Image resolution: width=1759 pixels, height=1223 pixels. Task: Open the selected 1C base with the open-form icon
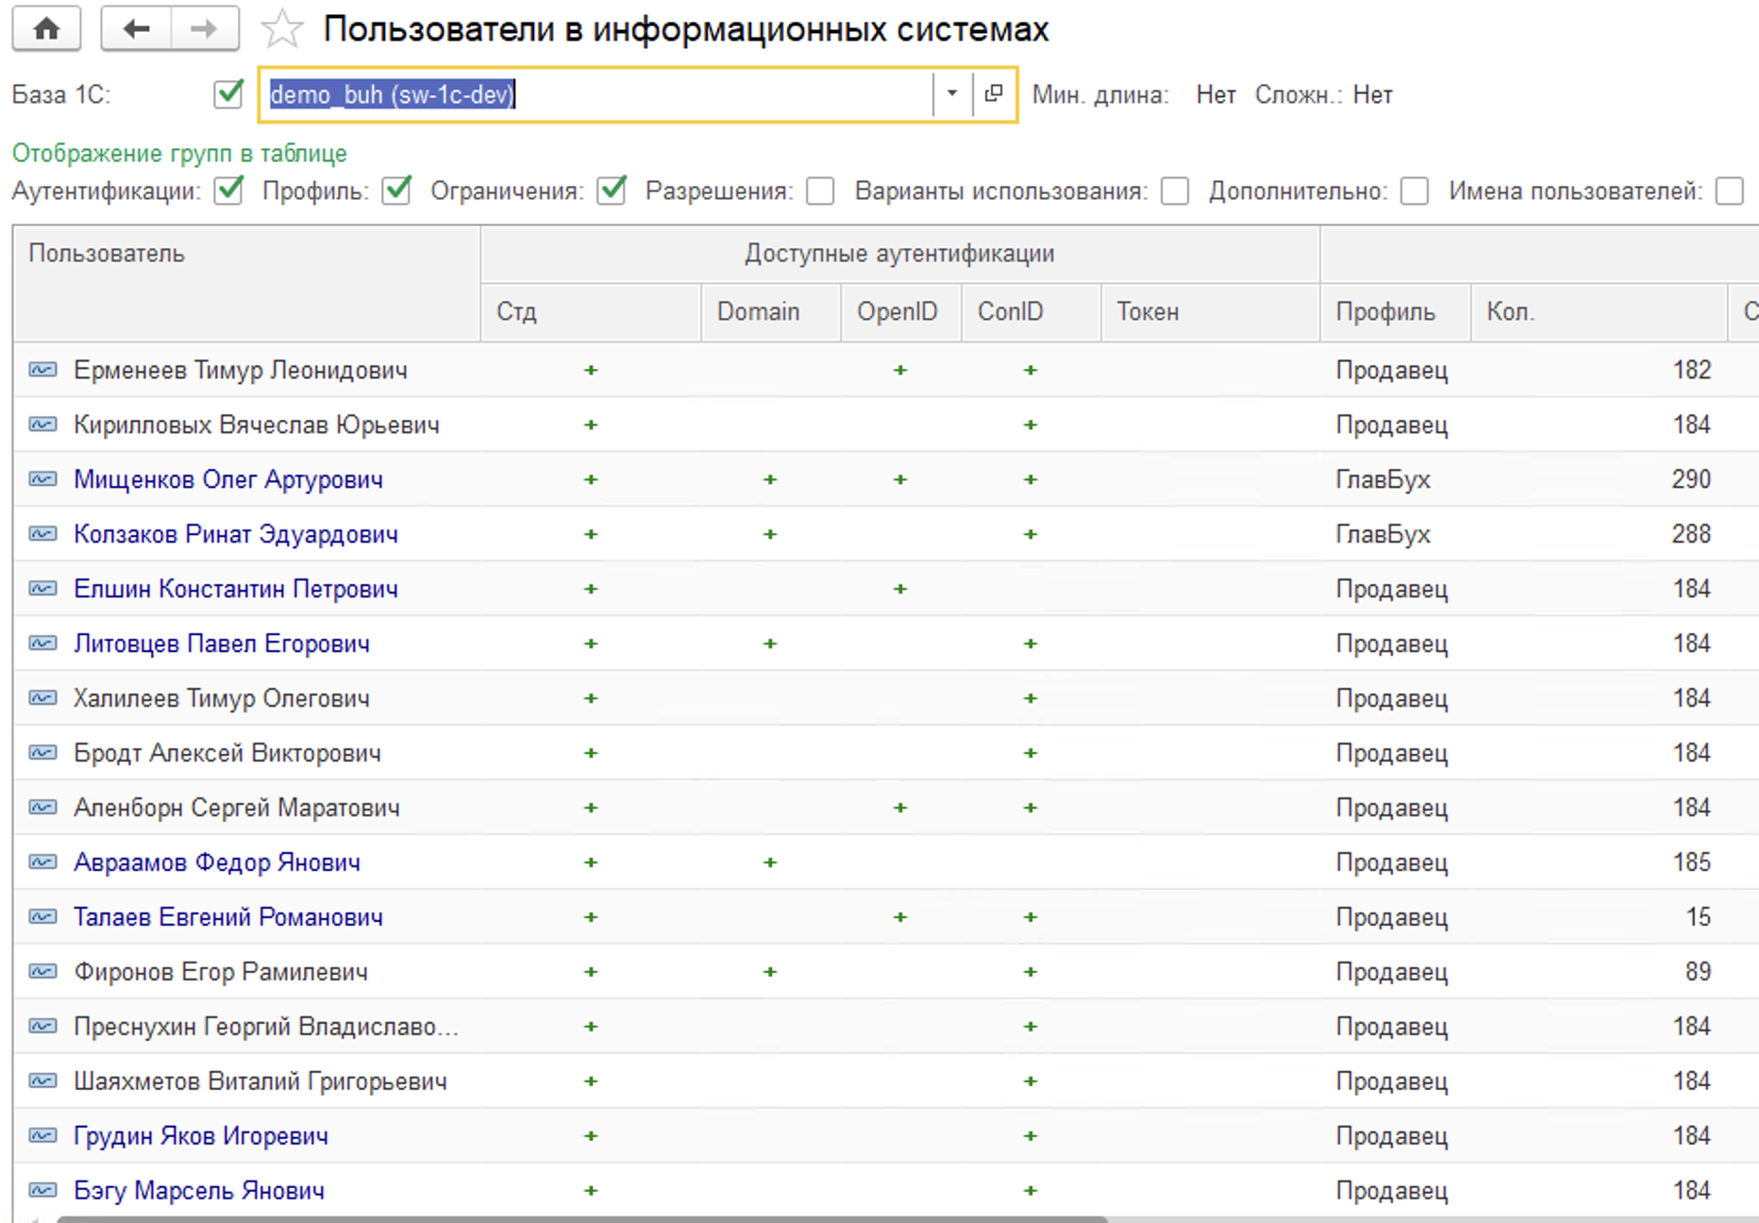pyautogui.click(x=994, y=93)
